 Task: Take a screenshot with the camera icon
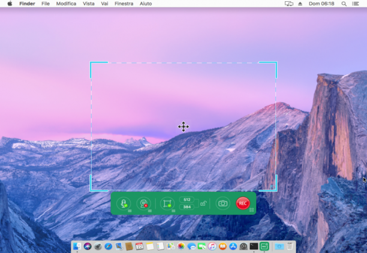(x=222, y=203)
